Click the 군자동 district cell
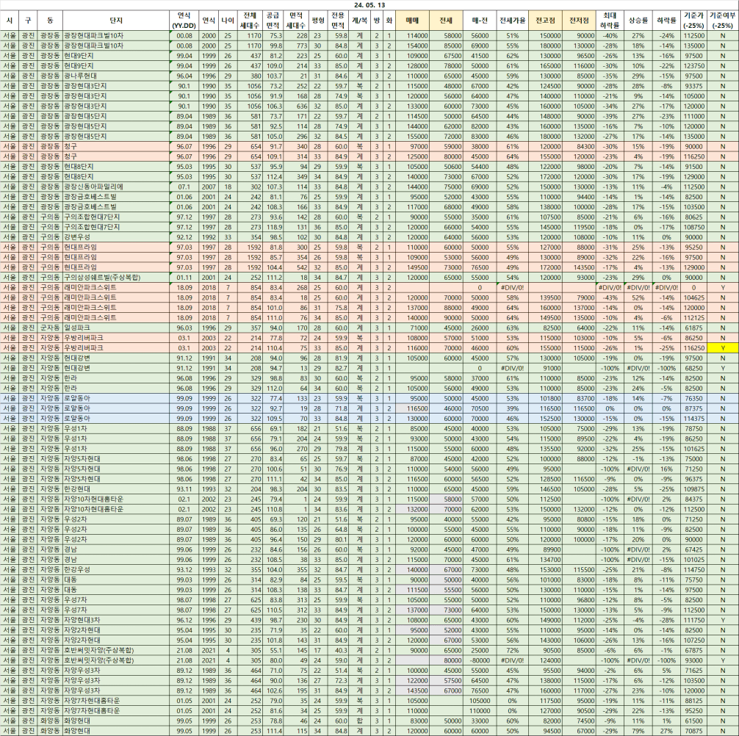This screenshot has height=736, width=739. click(50, 328)
